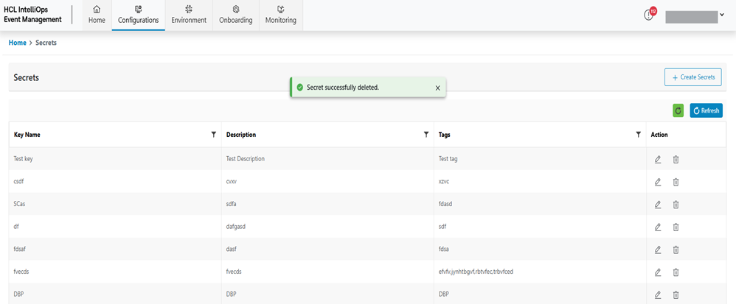Expand the user account dropdown

721,15
